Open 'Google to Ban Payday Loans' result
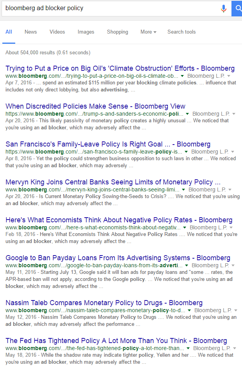This screenshot has height=370, width=242. (118, 258)
